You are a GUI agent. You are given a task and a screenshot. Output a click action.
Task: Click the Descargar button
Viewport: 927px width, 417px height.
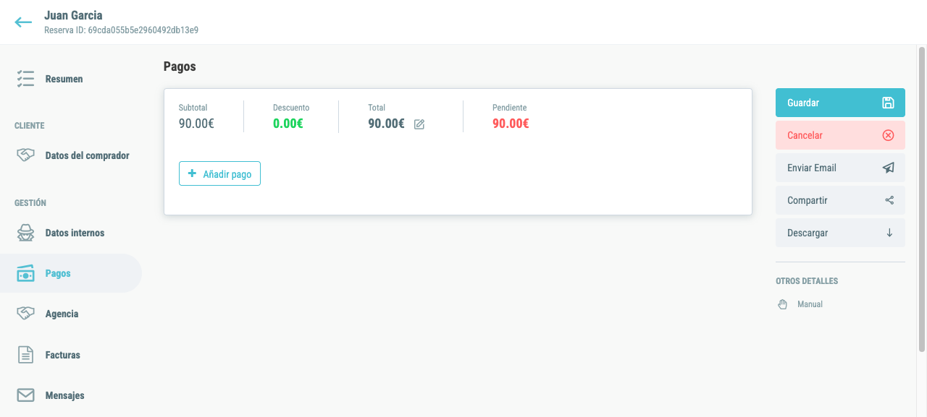point(840,233)
